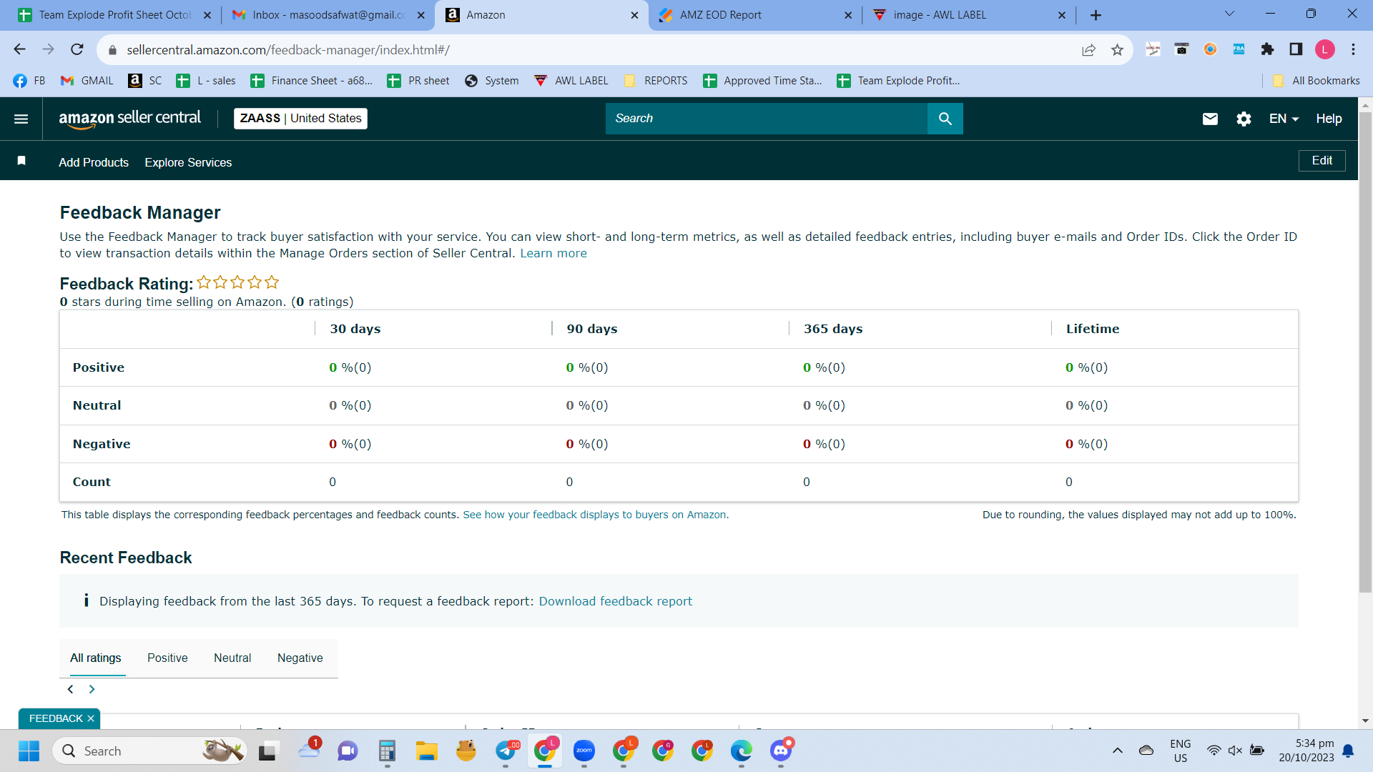Go to previous feedback page arrow
Viewport: 1373px width, 772px height.
(x=70, y=689)
